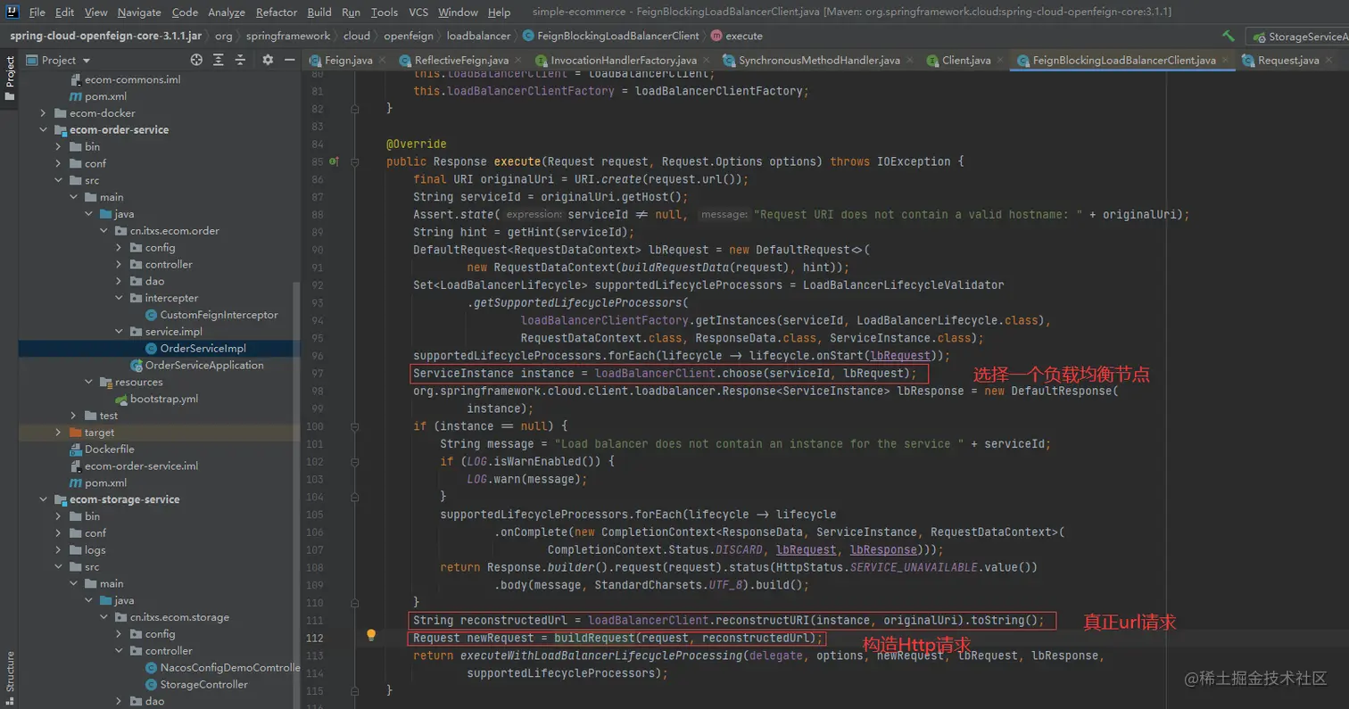
Task: Click the loadbalancer breadcrumb
Action: tap(478, 37)
